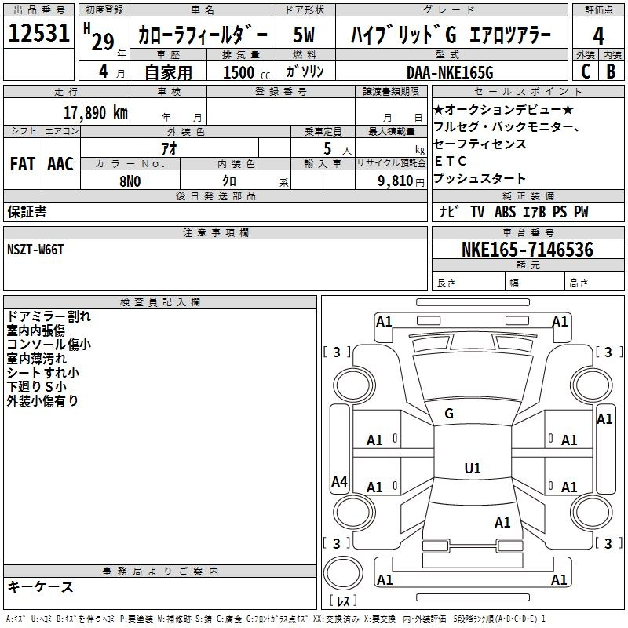
Task: Click the A4 scratch mark on diagram
Action: (x=339, y=482)
